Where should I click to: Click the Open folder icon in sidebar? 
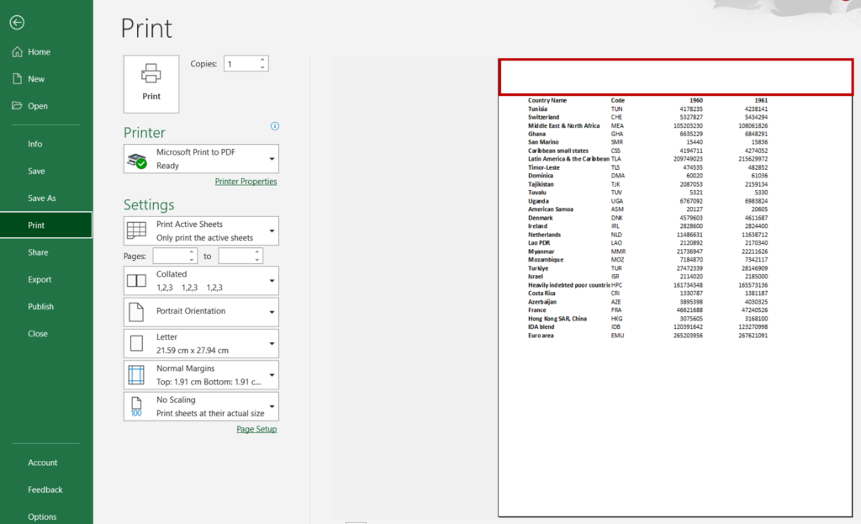17,105
